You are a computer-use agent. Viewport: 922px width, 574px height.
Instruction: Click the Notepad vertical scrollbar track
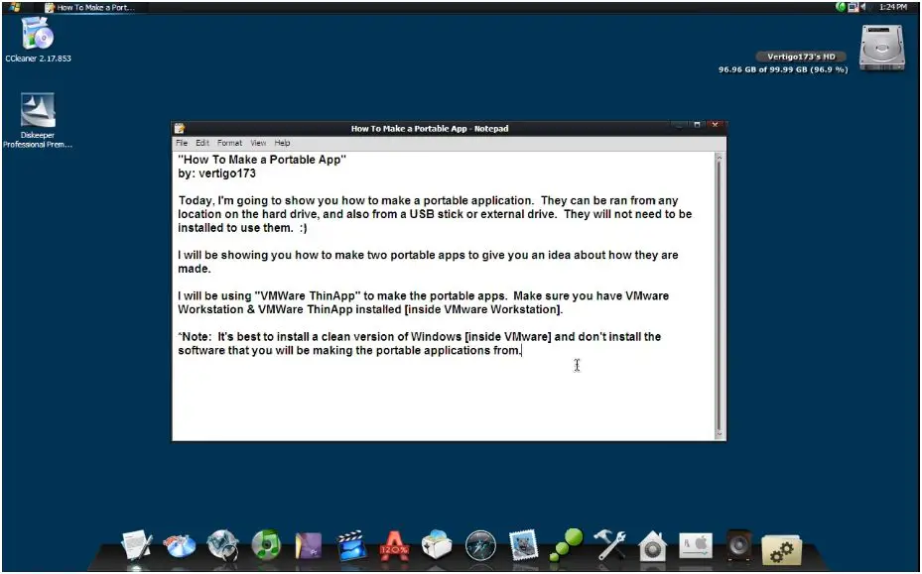tap(719, 295)
